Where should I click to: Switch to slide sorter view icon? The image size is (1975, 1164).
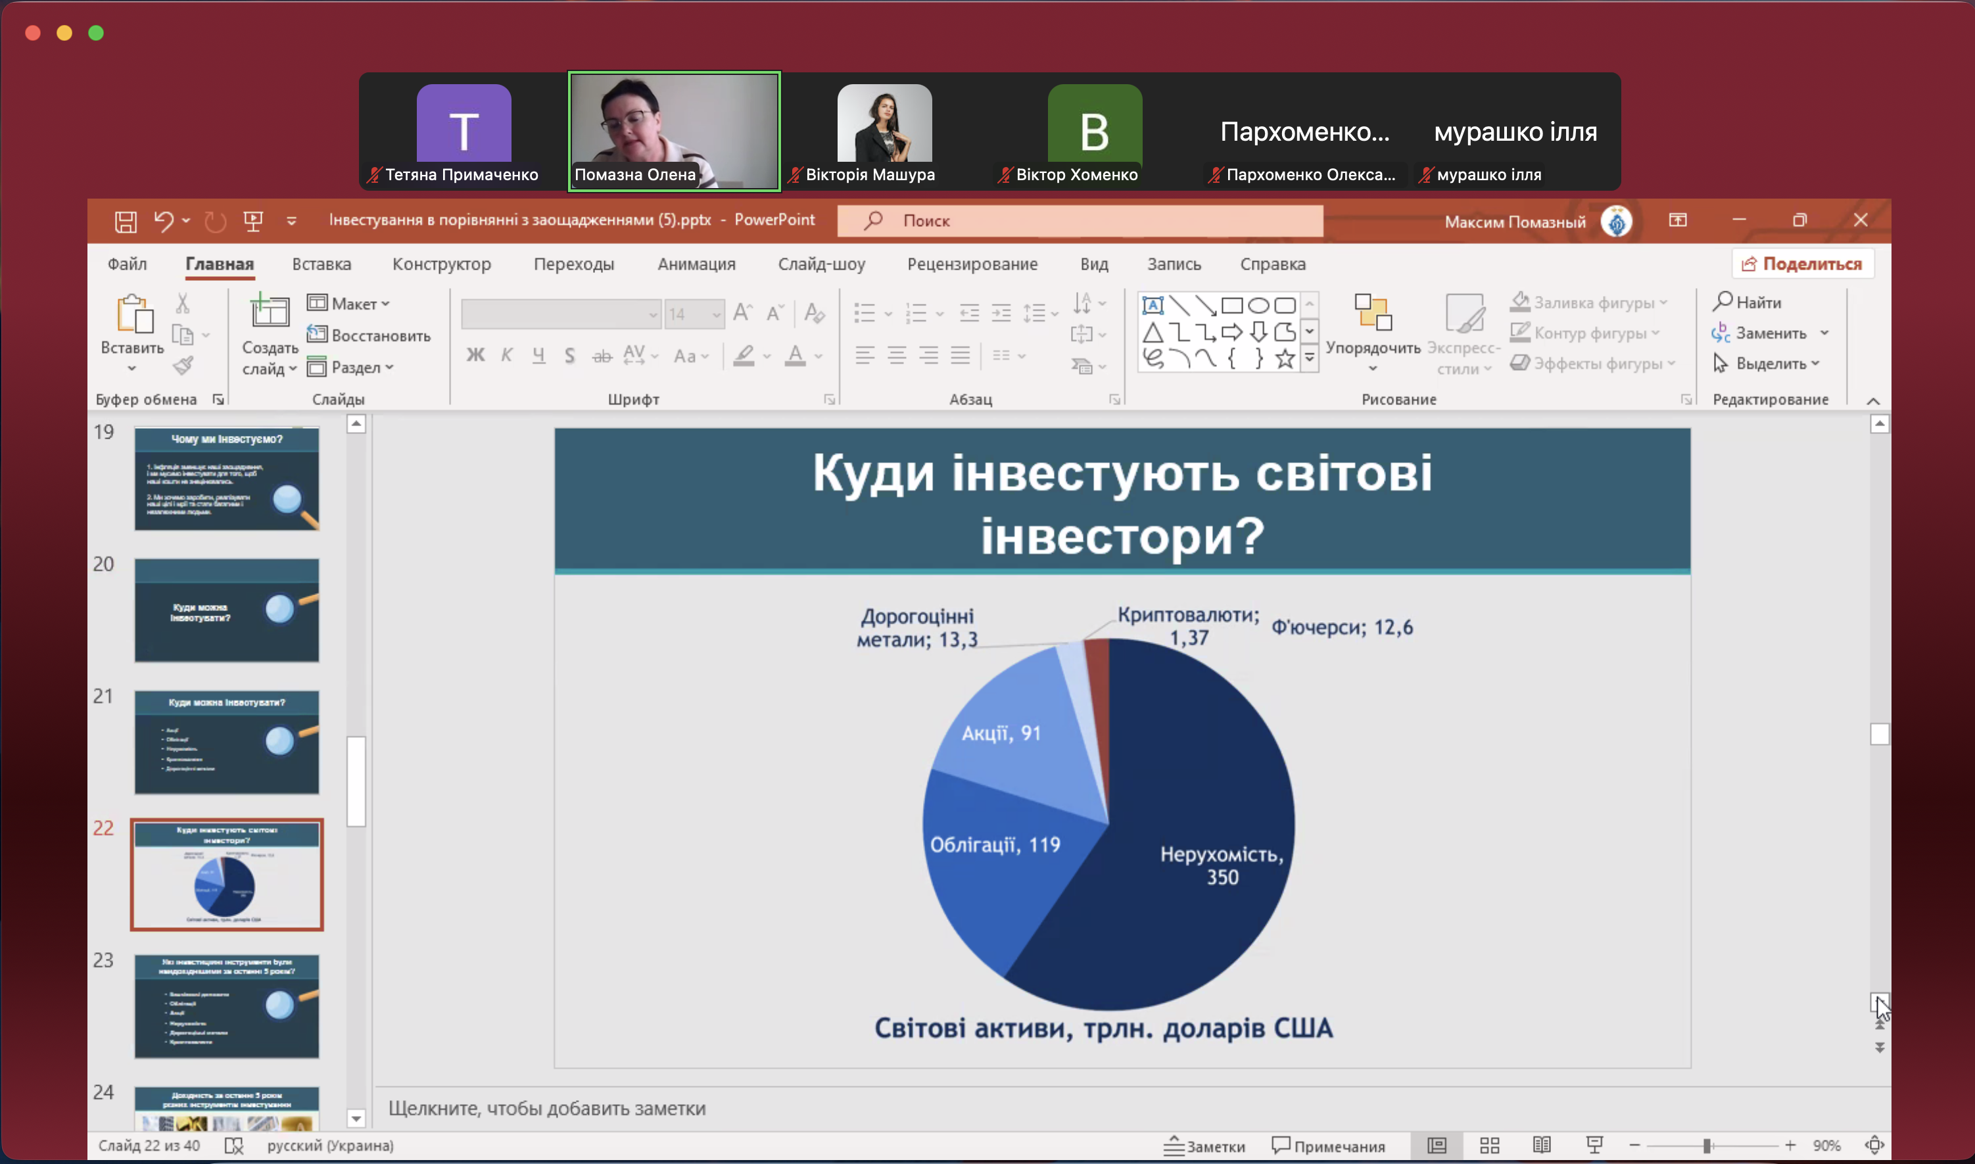(1489, 1145)
